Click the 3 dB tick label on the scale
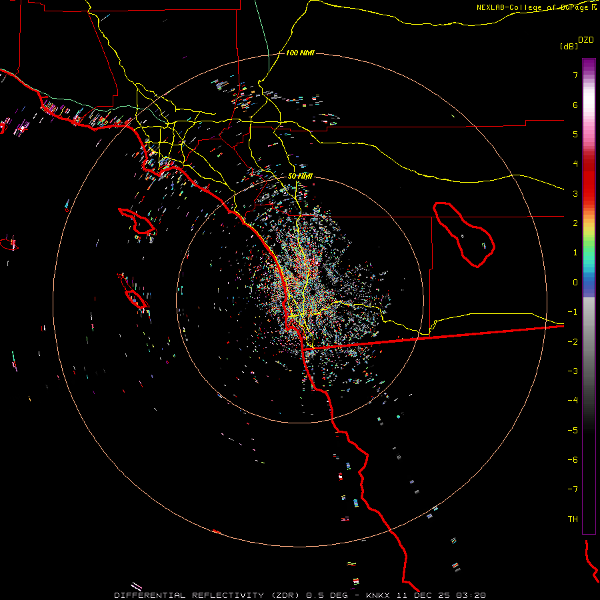600x600 pixels. 575,193
